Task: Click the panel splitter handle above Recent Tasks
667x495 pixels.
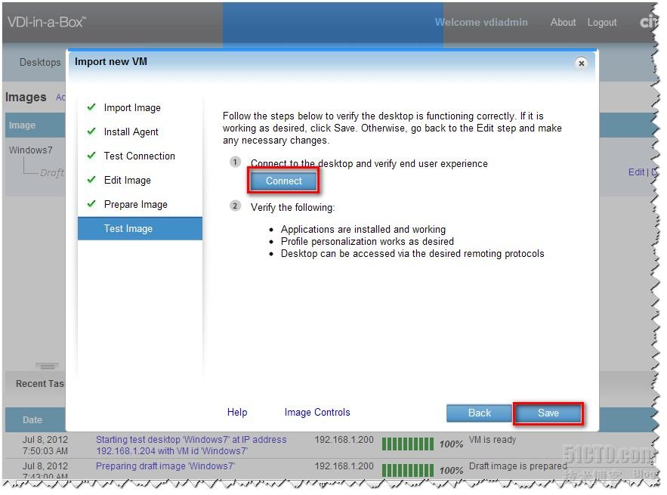Action: point(48,366)
